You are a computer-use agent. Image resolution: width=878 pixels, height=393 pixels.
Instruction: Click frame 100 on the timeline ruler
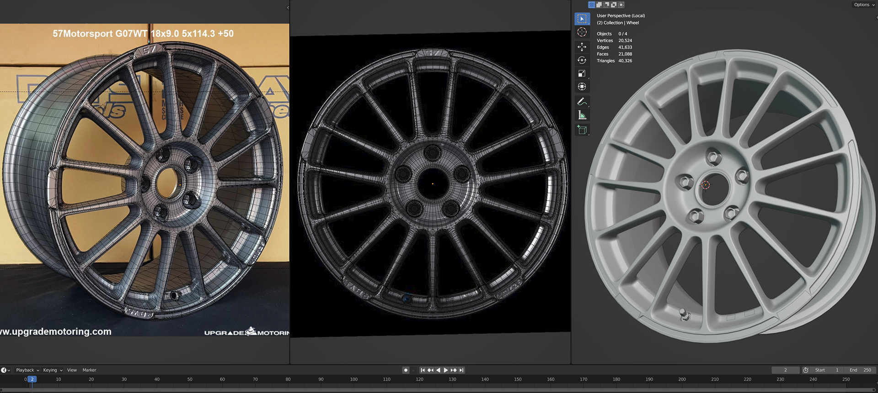[354, 379]
